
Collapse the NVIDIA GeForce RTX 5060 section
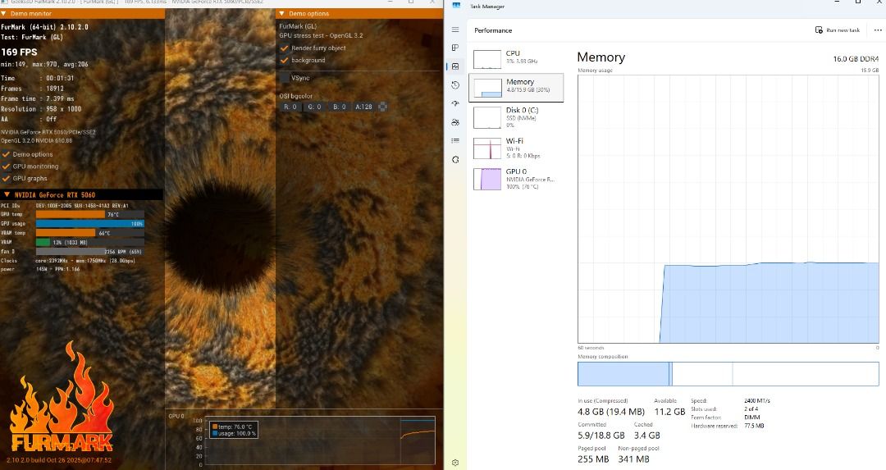point(82,195)
